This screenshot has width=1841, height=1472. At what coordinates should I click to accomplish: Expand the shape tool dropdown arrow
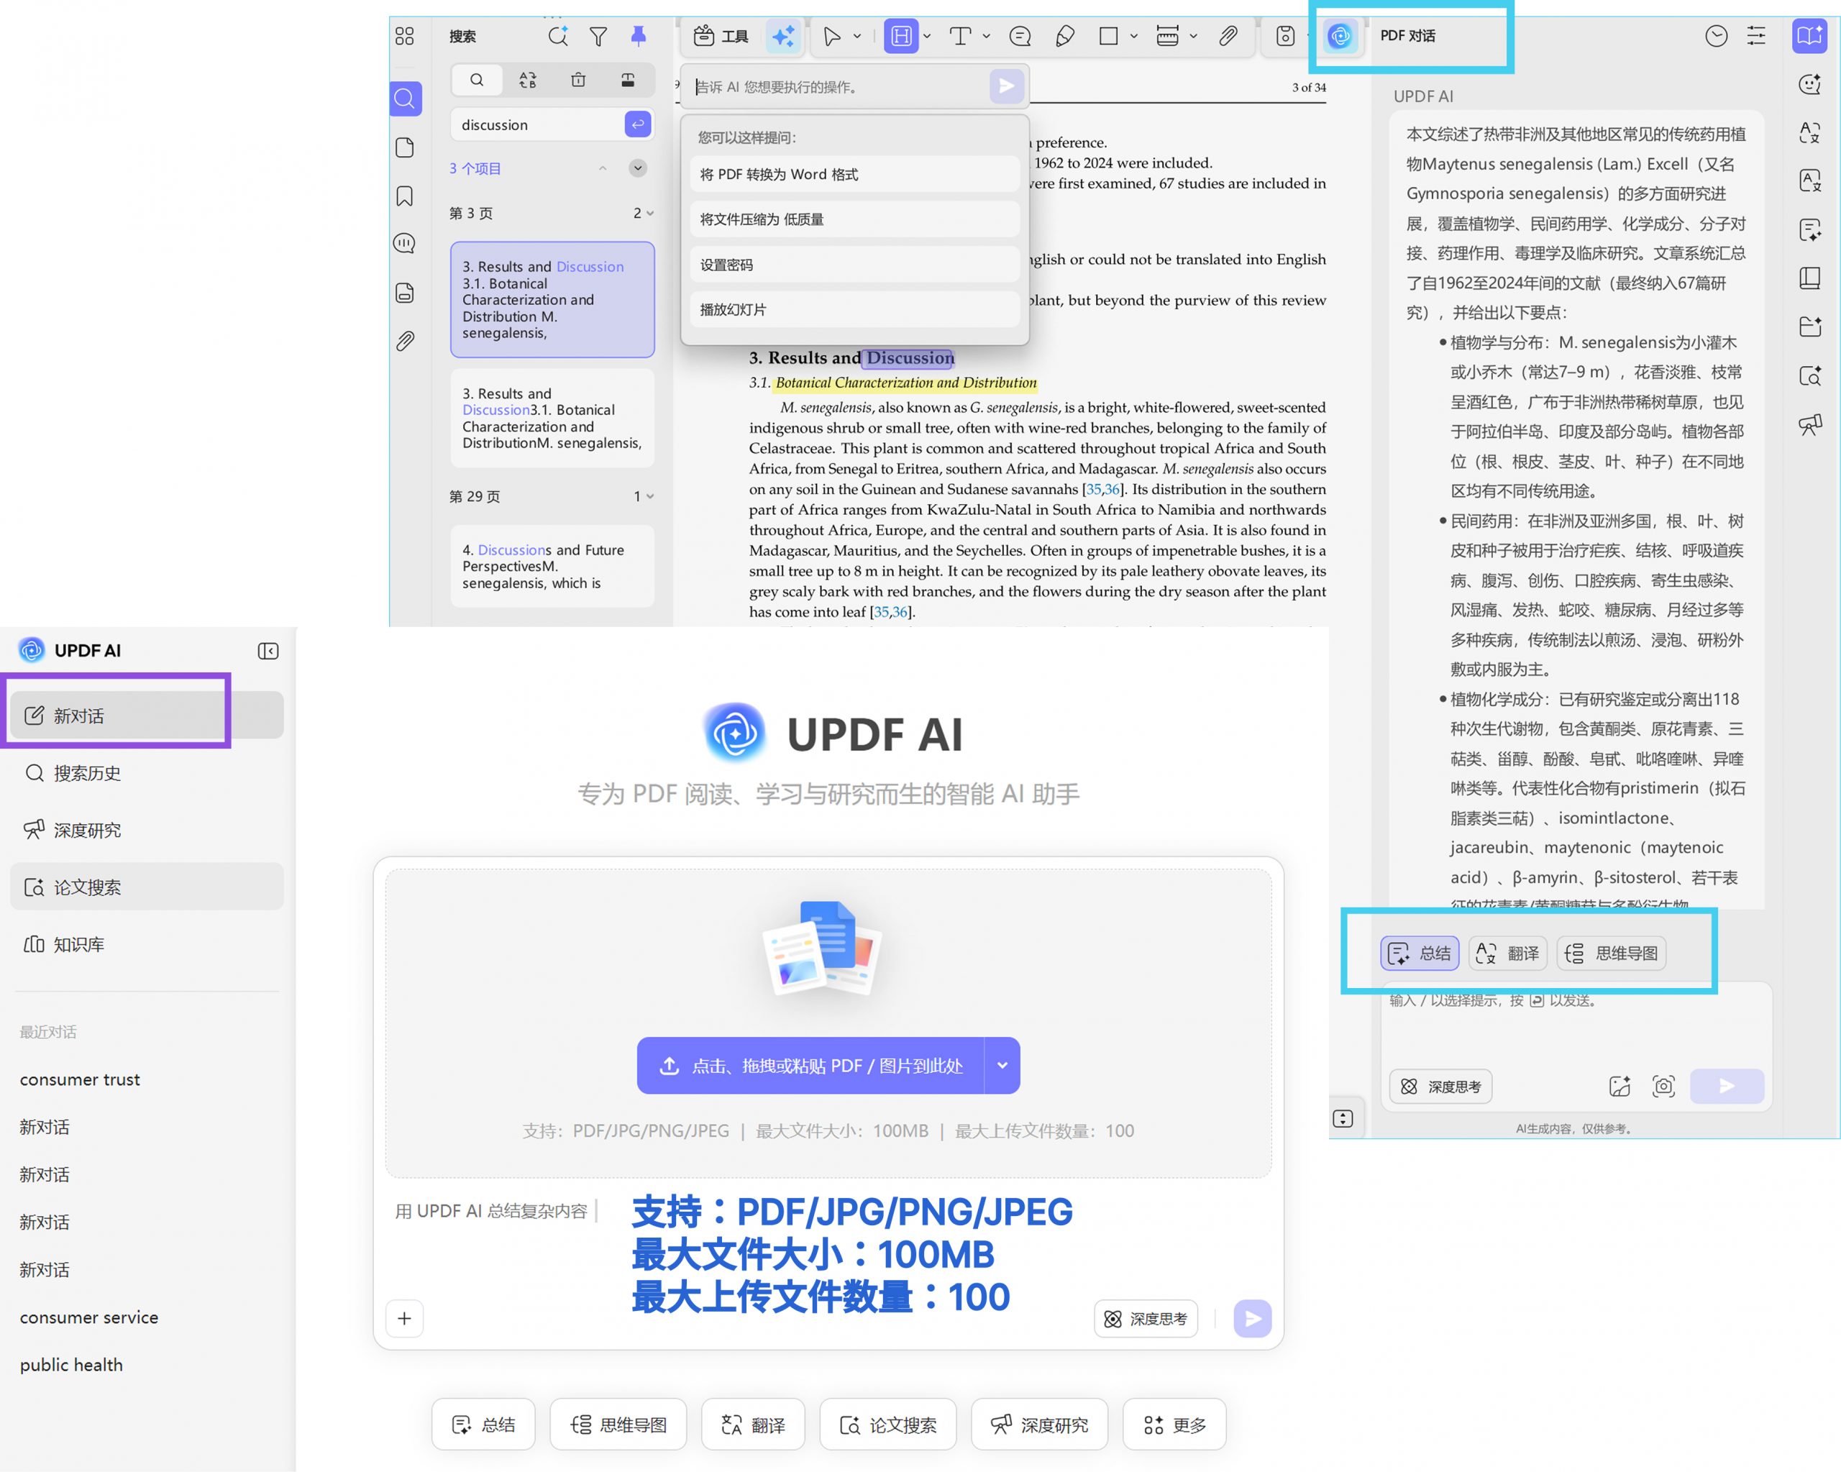point(1134,36)
